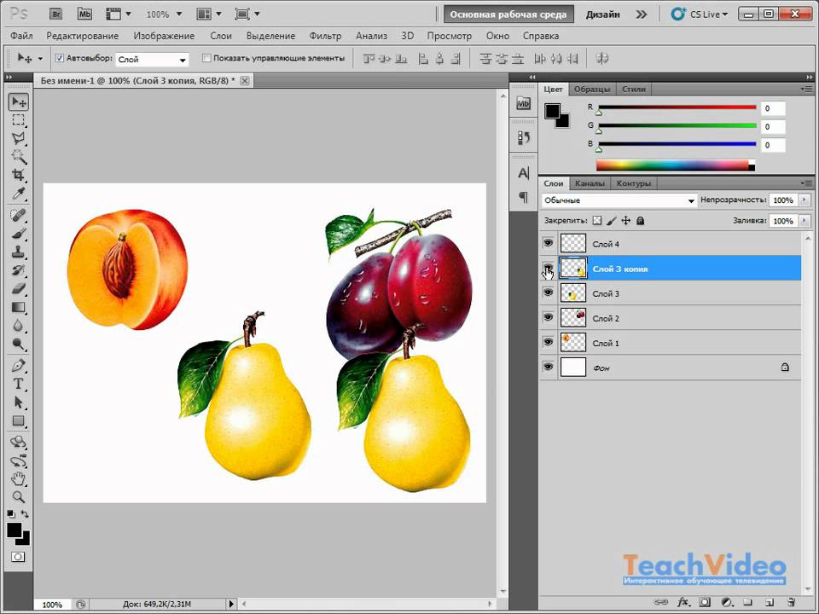Viewport: 819px width, 614px height.
Task: Expand the Непрозрачность slider arrow
Action: pos(803,200)
